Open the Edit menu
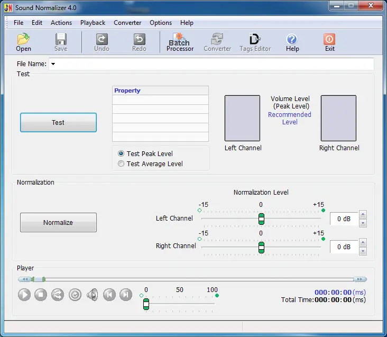The height and width of the screenshot is (337, 387). coord(37,23)
